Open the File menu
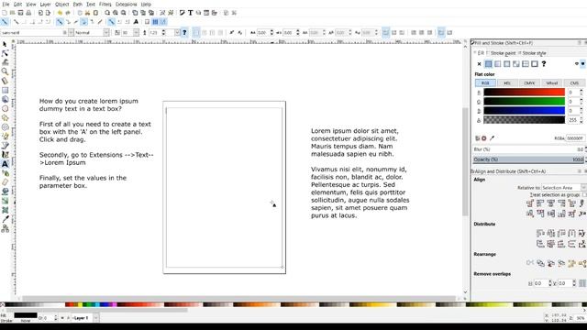 point(6,4)
